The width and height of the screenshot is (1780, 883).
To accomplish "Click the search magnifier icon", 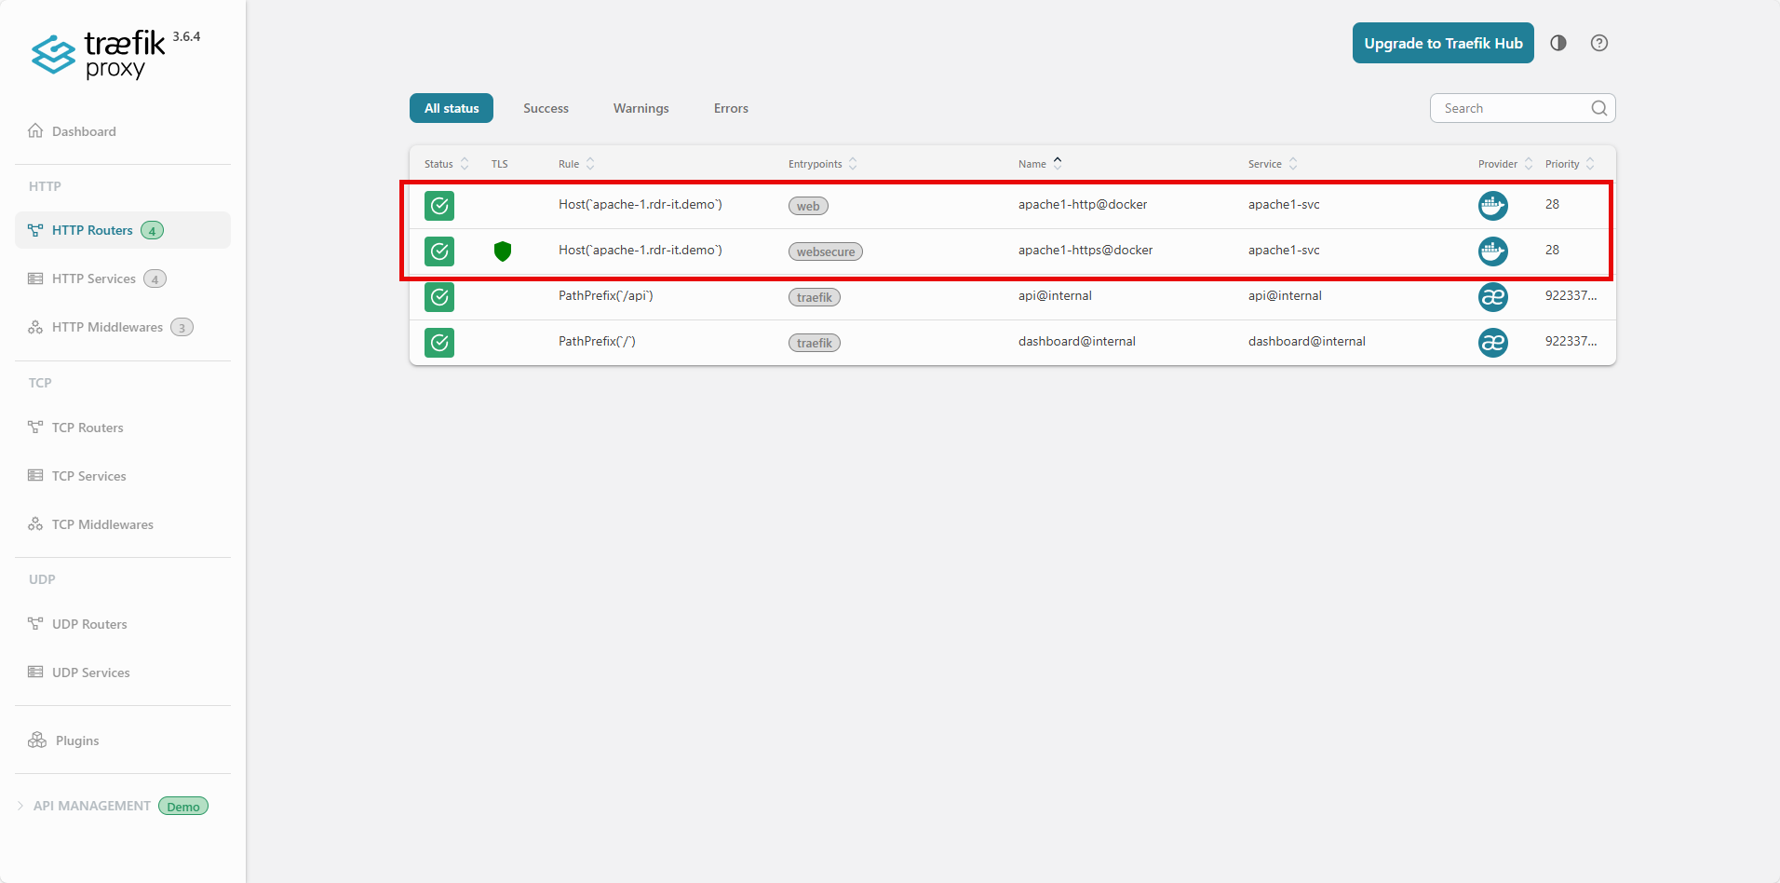I will 1598,108.
